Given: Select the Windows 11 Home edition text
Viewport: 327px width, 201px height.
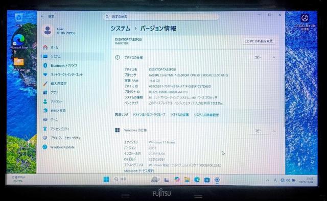Looking at the screenshot, I should tap(162, 142).
